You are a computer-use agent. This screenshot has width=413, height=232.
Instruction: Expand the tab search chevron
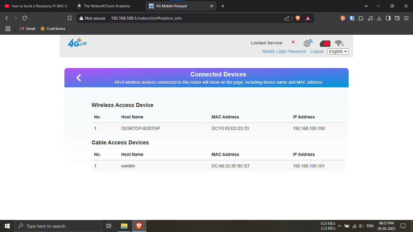(366, 6)
